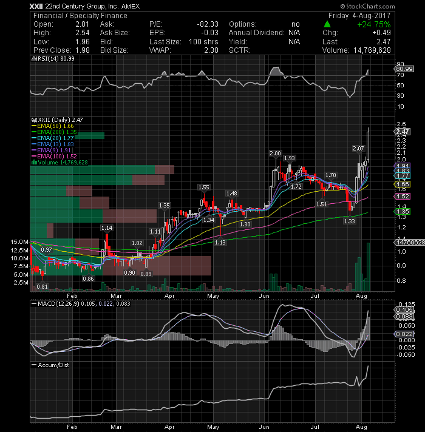
Task: Click the yellow 1.66 EMA tag on price axis
Action: pos(403,184)
